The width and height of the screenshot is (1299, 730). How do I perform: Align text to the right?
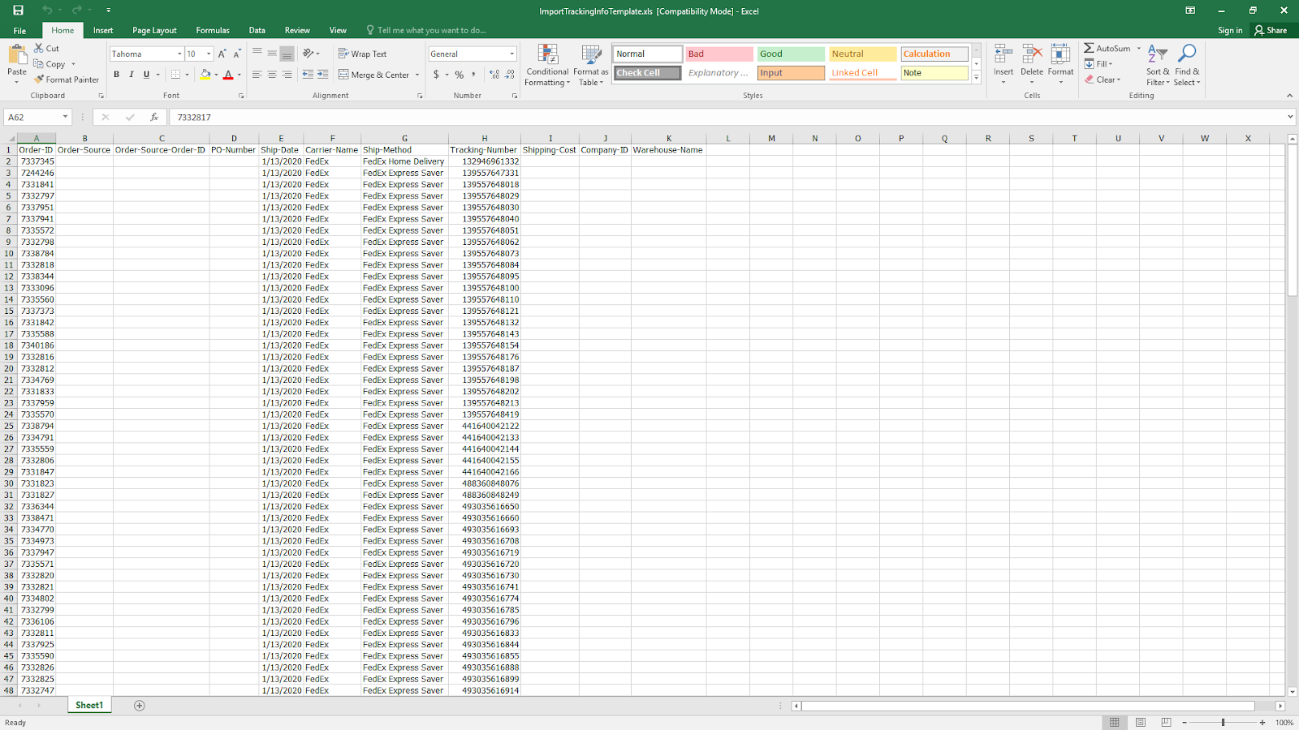(287, 75)
